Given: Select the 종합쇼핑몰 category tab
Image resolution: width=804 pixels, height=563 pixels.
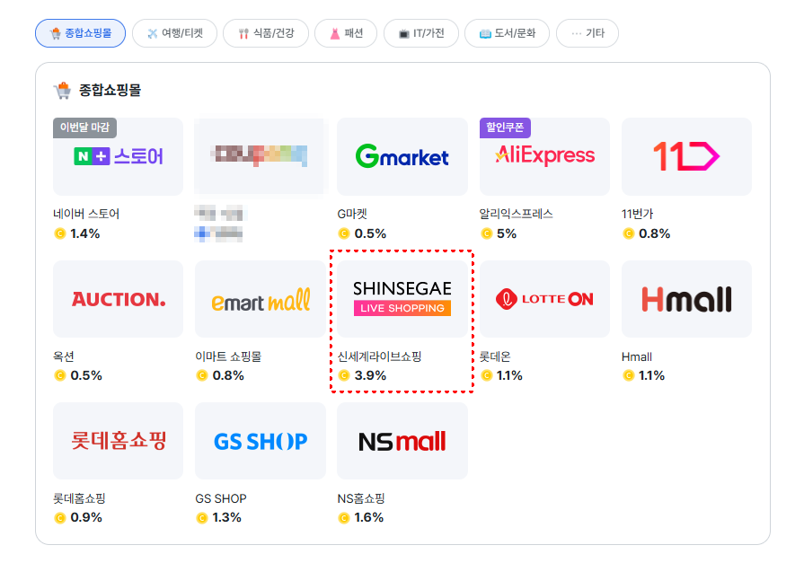Looking at the screenshot, I should pos(80,33).
